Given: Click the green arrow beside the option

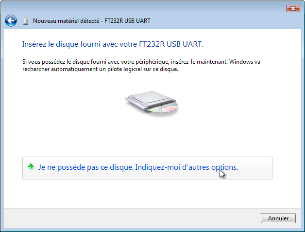Looking at the screenshot, I should coord(31,166).
